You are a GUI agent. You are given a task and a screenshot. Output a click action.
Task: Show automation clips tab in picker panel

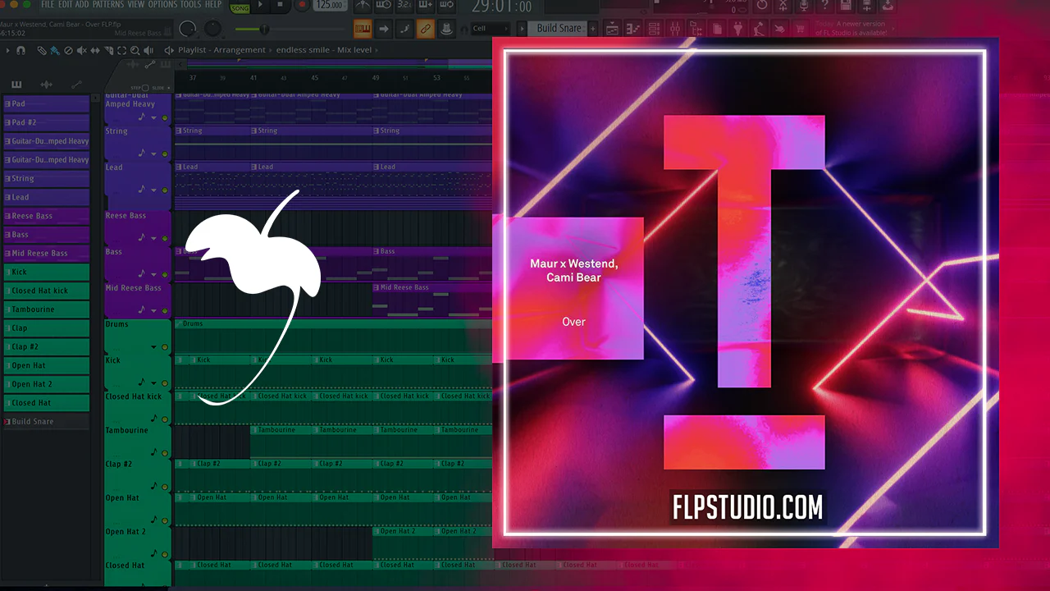pyautogui.click(x=76, y=85)
